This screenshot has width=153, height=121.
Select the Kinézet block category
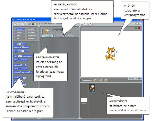coord(20,32)
